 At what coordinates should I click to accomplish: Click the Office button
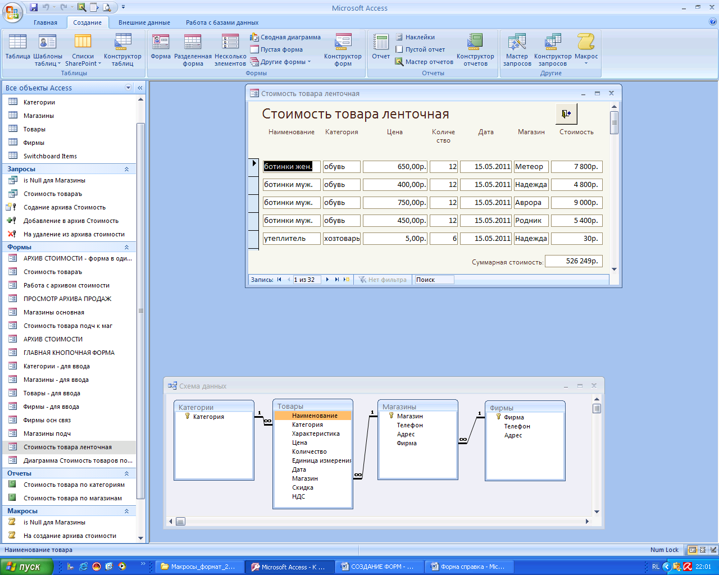[12, 11]
